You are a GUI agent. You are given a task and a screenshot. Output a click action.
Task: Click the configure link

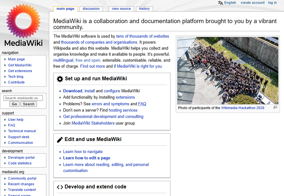pyautogui.click(x=112, y=91)
